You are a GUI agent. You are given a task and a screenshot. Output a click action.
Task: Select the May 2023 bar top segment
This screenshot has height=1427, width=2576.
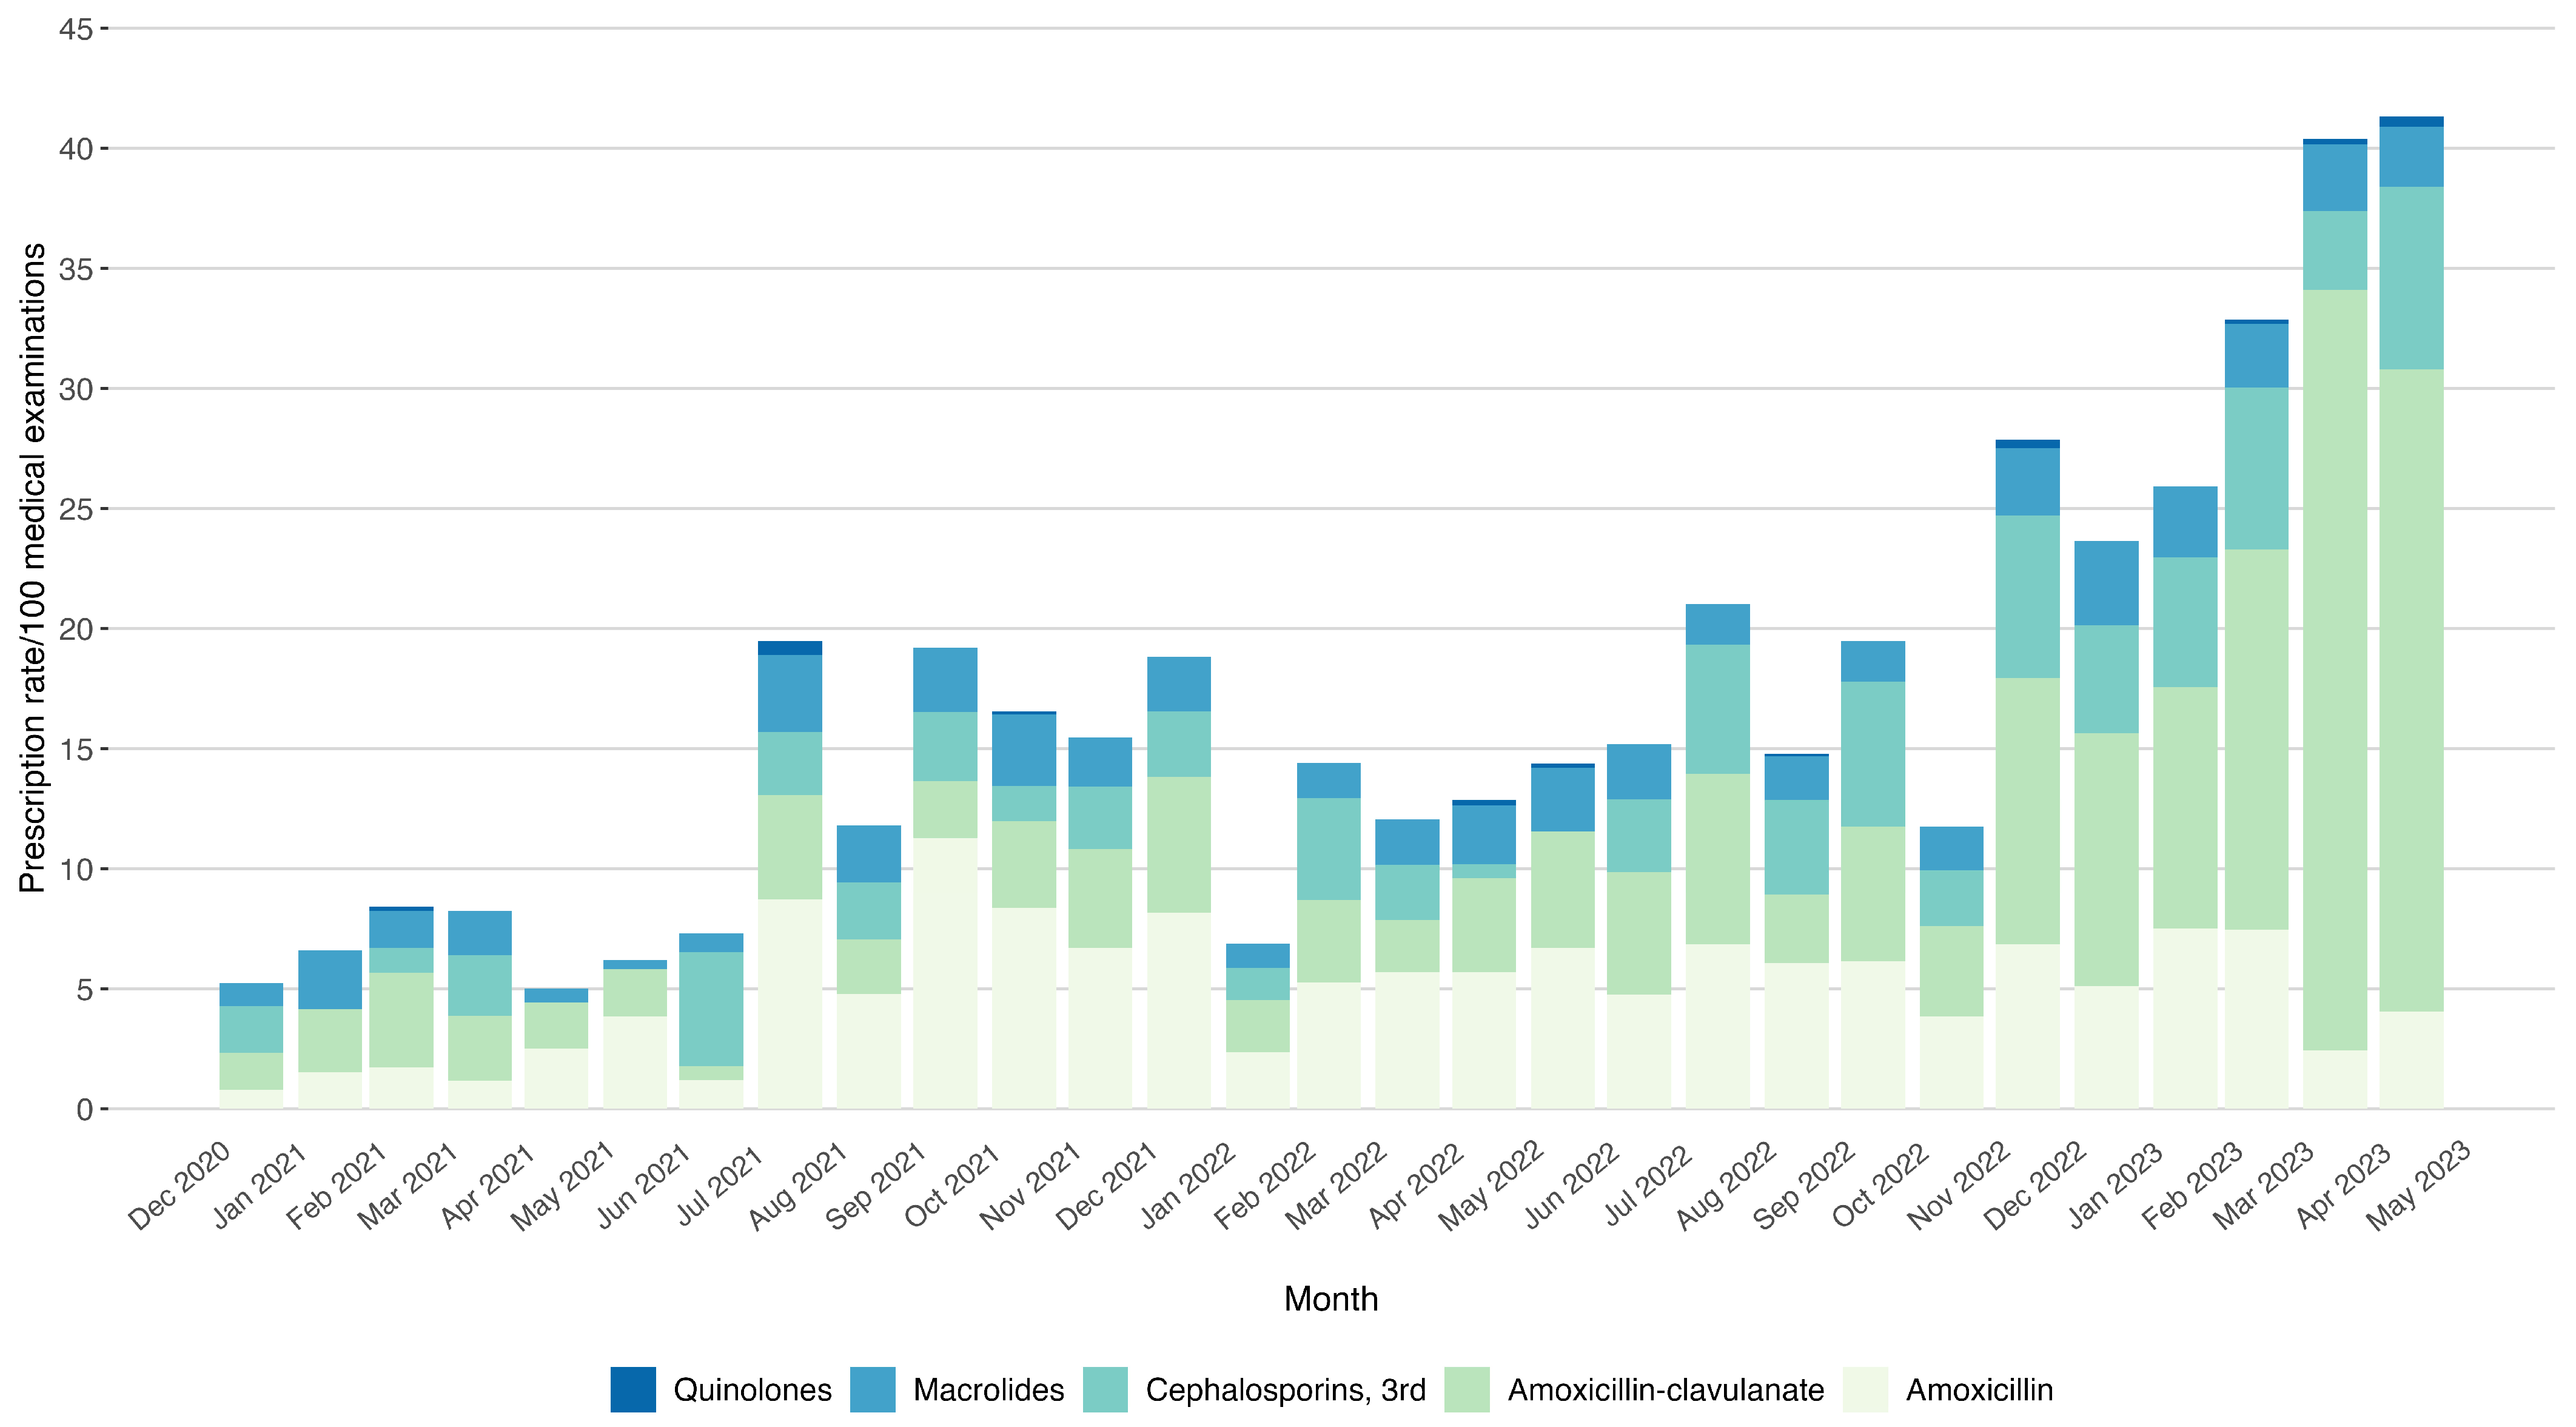pos(2411,122)
